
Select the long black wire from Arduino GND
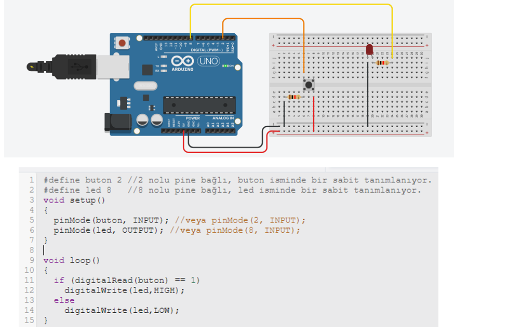pos(224,146)
